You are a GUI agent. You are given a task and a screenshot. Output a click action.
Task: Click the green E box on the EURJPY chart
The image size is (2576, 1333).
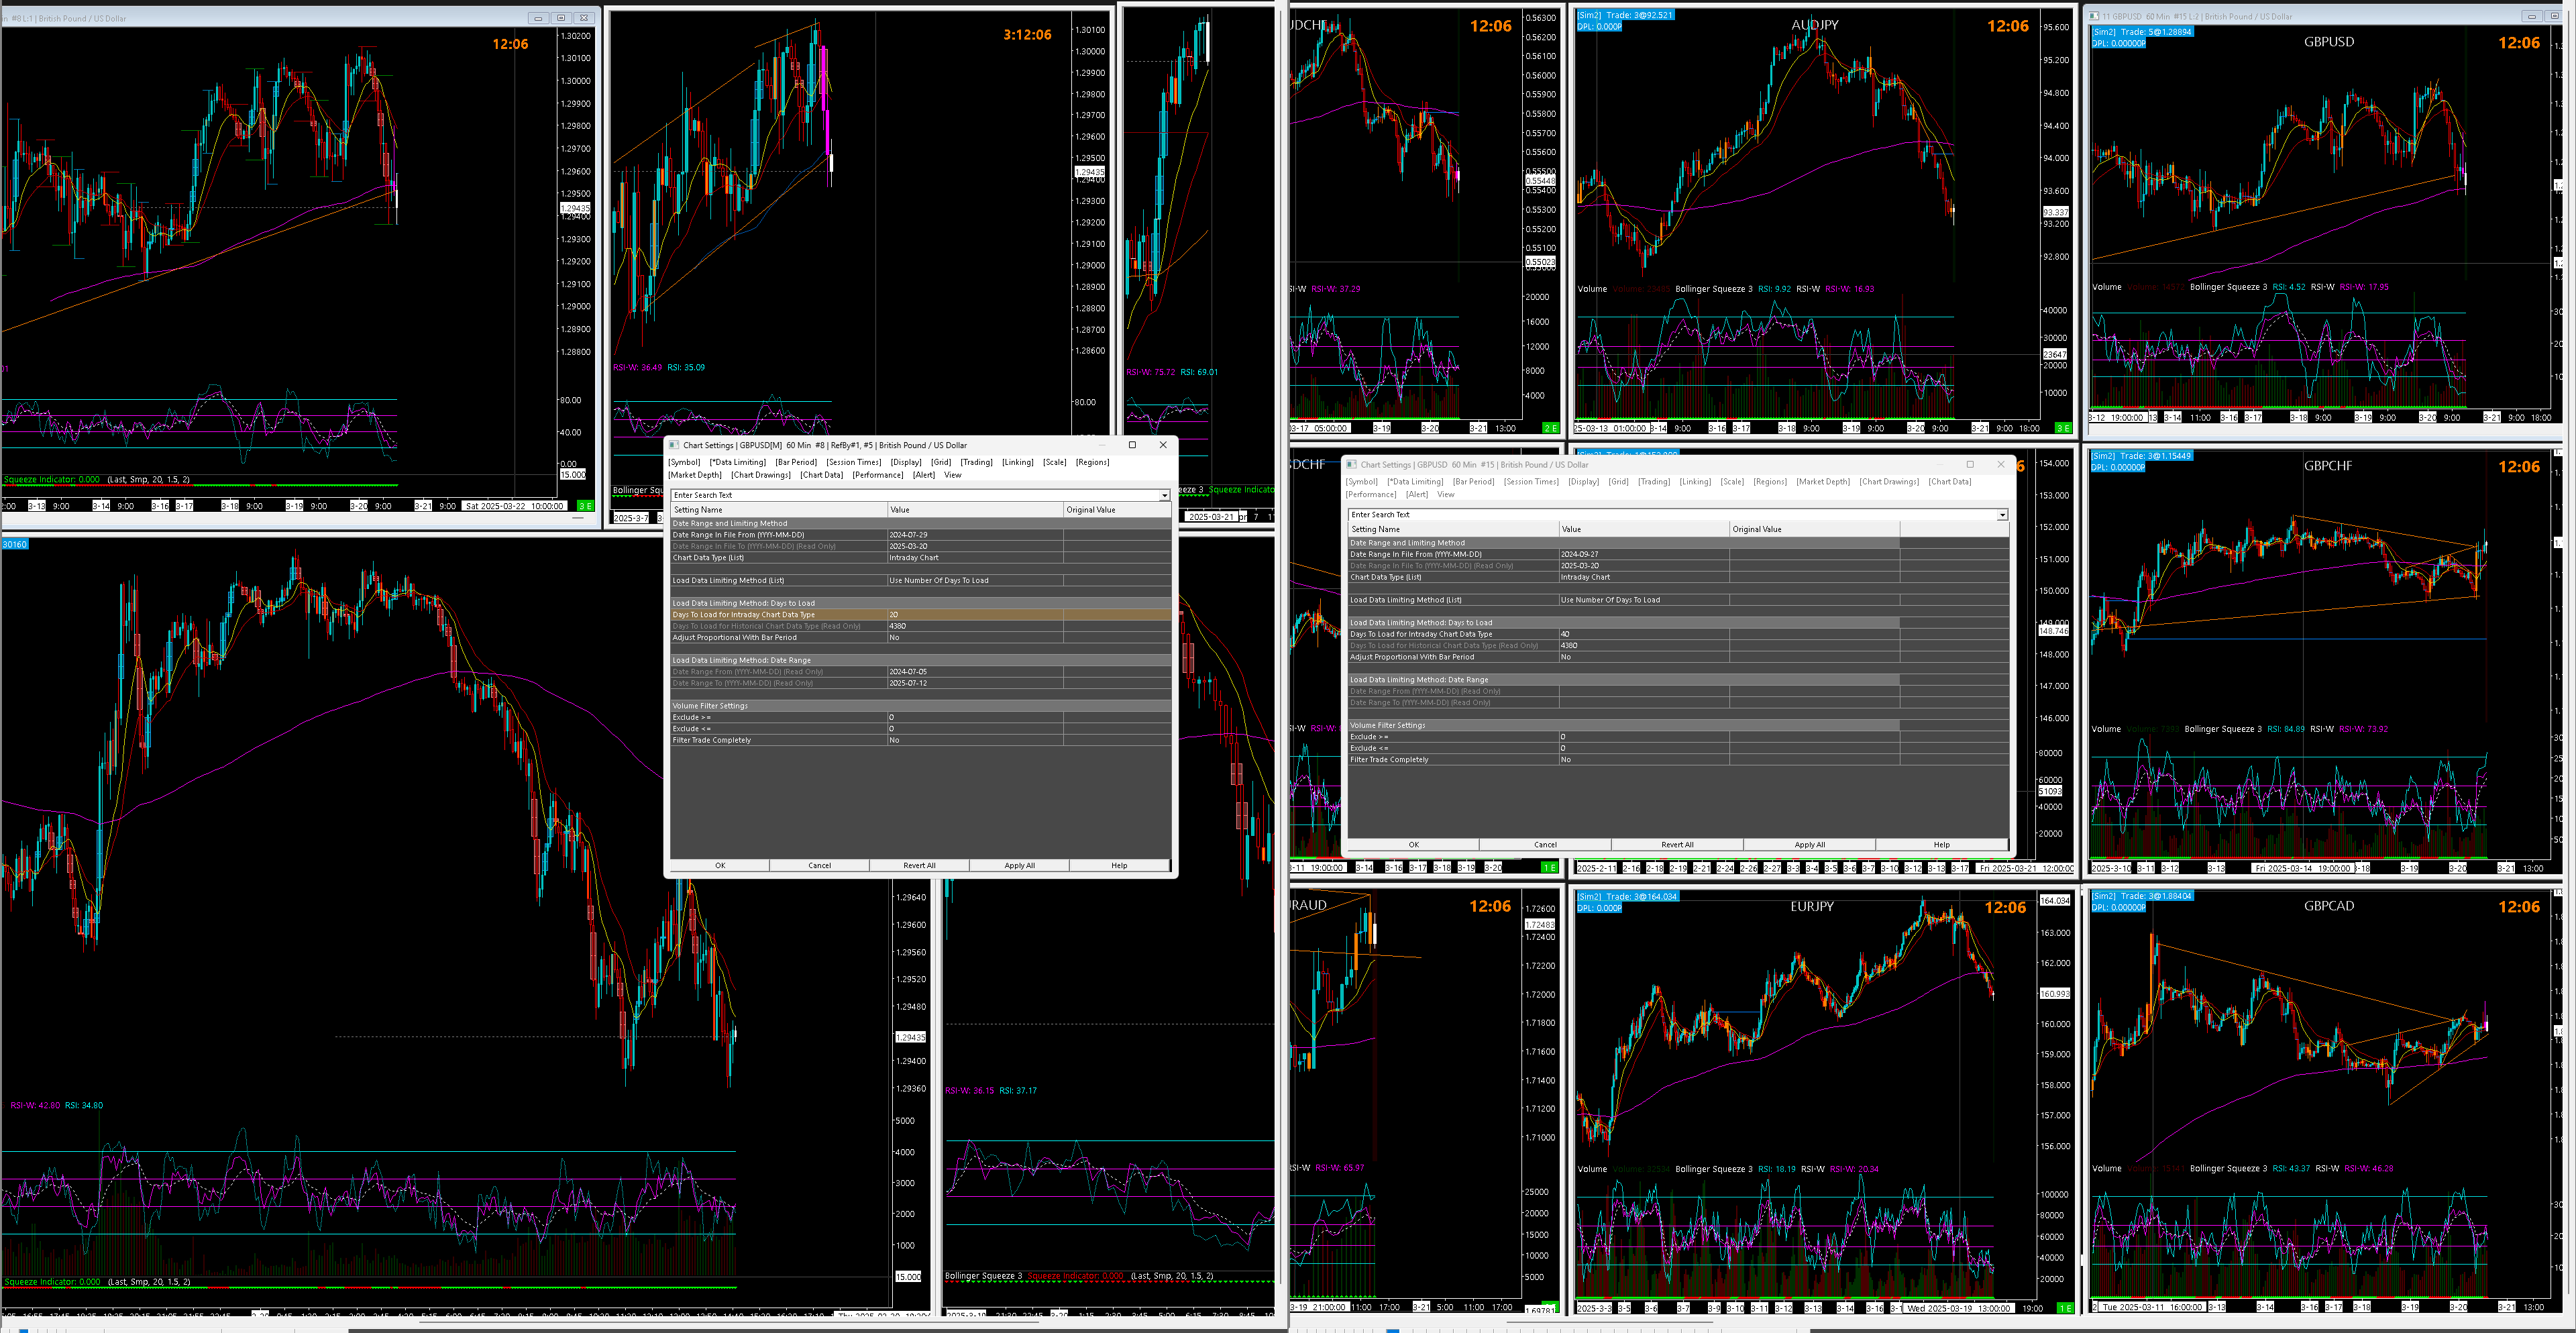[x=2064, y=1308]
